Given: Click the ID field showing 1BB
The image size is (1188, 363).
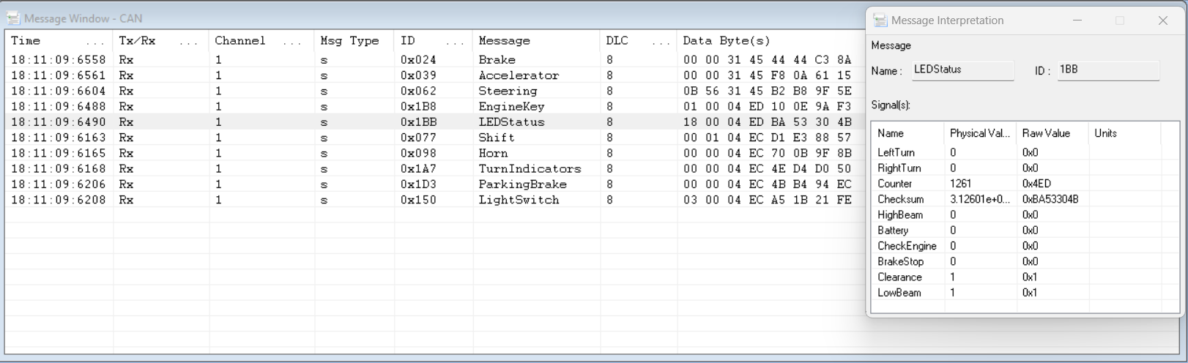Looking at the screenshot, I should (x=1107, y=70).
